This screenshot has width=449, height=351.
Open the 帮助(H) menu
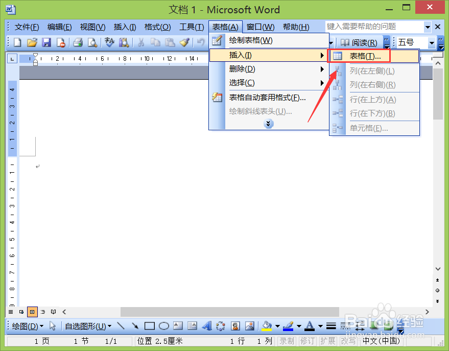point(296,27)
